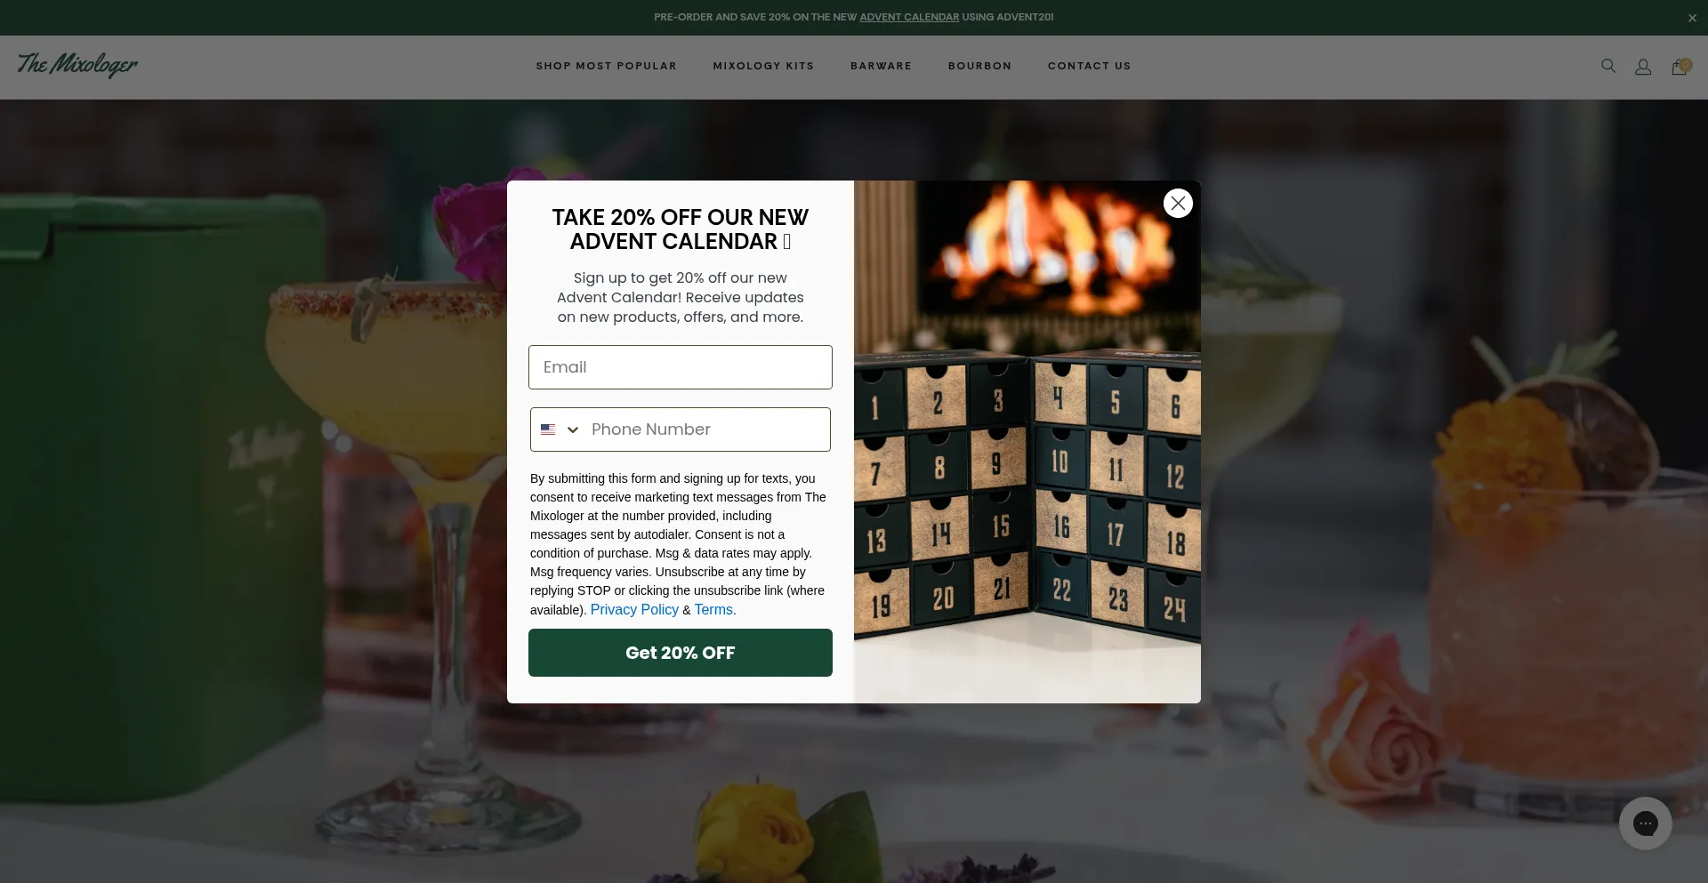Dismiss the top promo banner

pyautogui.click(x=1692, y=18)
